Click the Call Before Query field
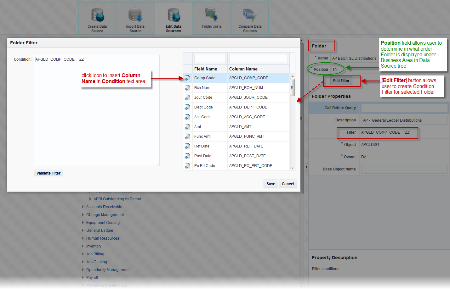 (x=404, y=108)
